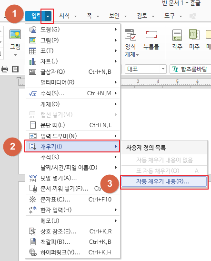Click the 그림 picture icon in ribbon

15,34
